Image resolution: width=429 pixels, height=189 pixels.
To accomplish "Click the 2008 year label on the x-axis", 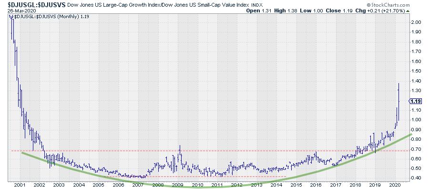I will coord(158,185).
